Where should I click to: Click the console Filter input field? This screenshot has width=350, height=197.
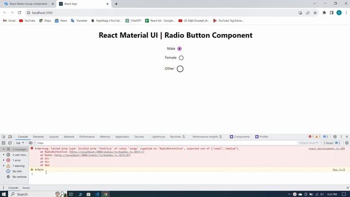(166, 143)
